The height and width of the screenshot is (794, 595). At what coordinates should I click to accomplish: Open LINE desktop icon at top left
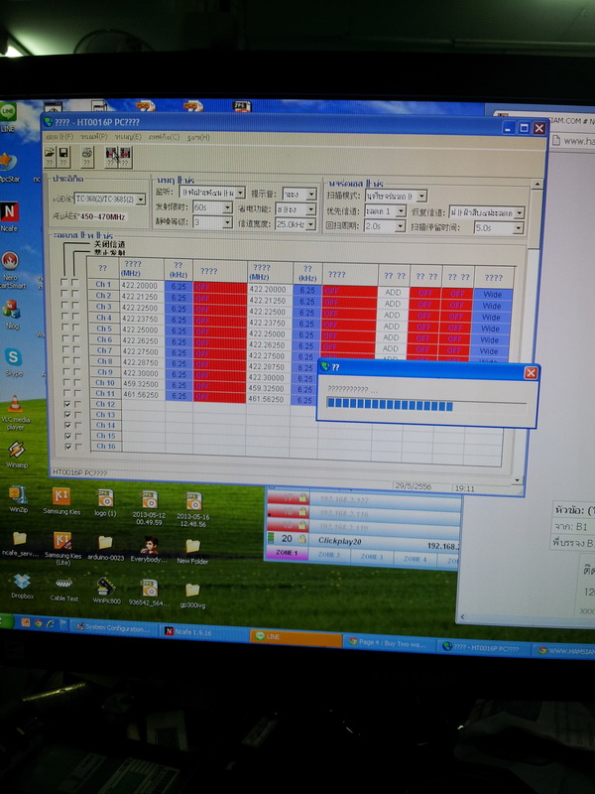tap(8, 117)
